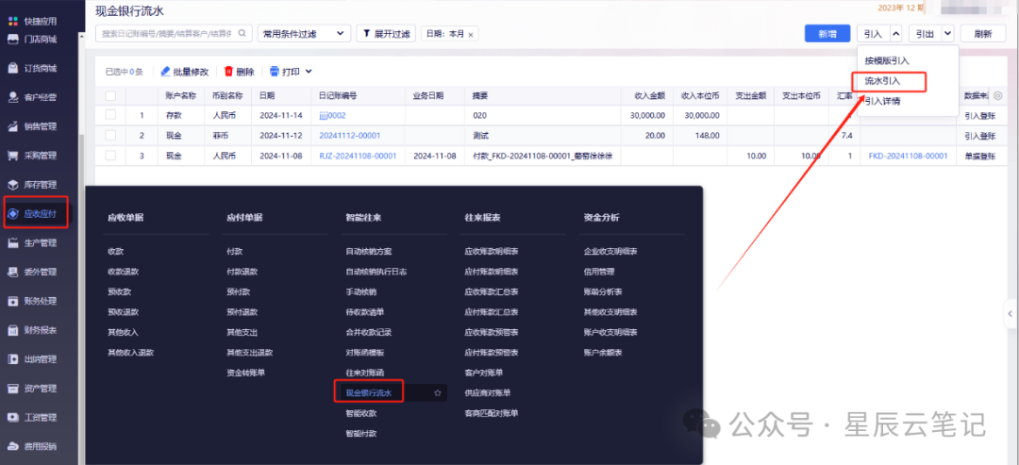Viewport: 1019px width, 465px height.
Task: Toggle the select-all header checkbox
Action: click(x=110, y=95)
